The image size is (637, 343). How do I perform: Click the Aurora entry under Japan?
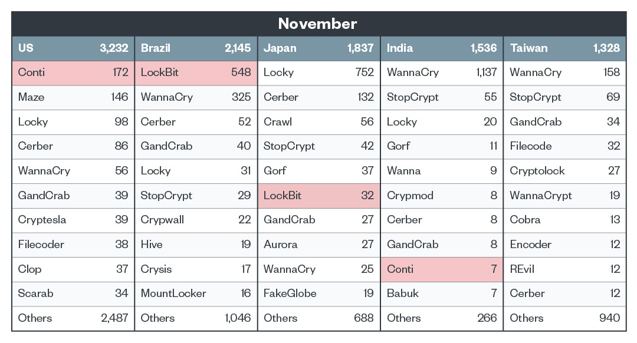pyautogui.click(x=281, y=245)
